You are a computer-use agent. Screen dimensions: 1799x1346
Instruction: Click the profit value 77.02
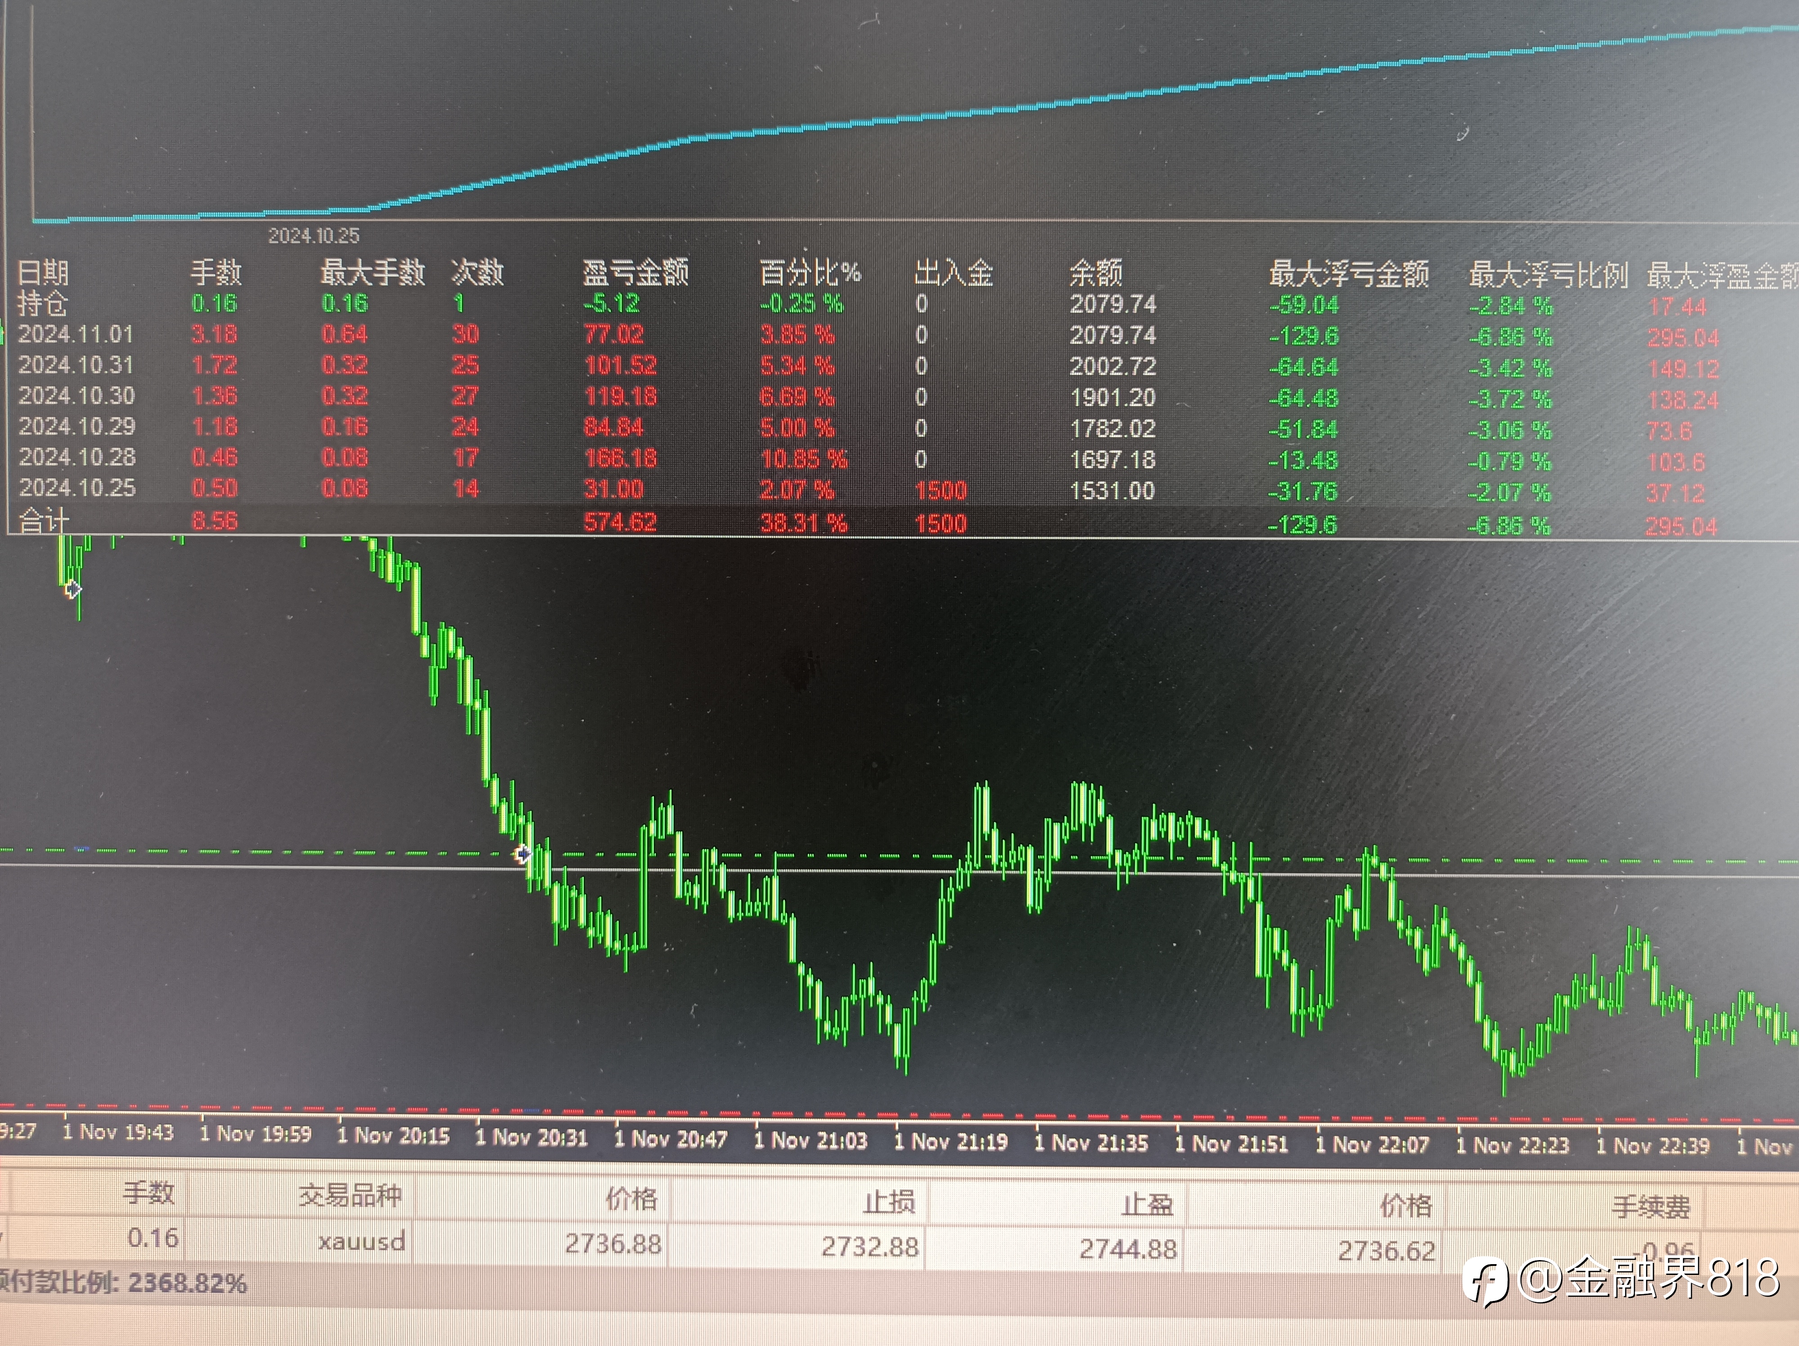(x=614, y=335)
